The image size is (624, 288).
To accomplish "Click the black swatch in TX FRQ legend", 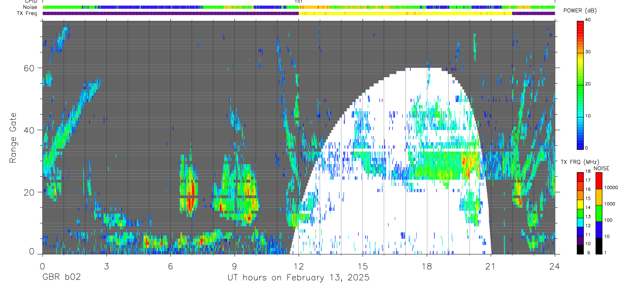I will 580,249.
